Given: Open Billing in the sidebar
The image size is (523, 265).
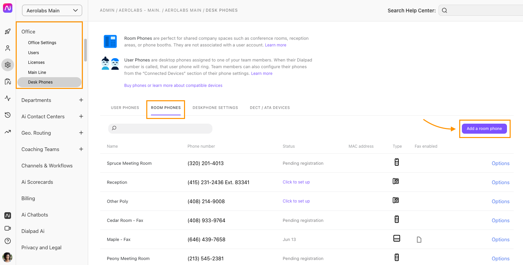Looking at the screenshot, I should [x=28, y=198].
